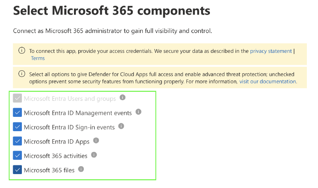Open info tooltip for Sign-in events
Image resolution: width=318 pixels, height=188 pixels.
tap(121, 126)
